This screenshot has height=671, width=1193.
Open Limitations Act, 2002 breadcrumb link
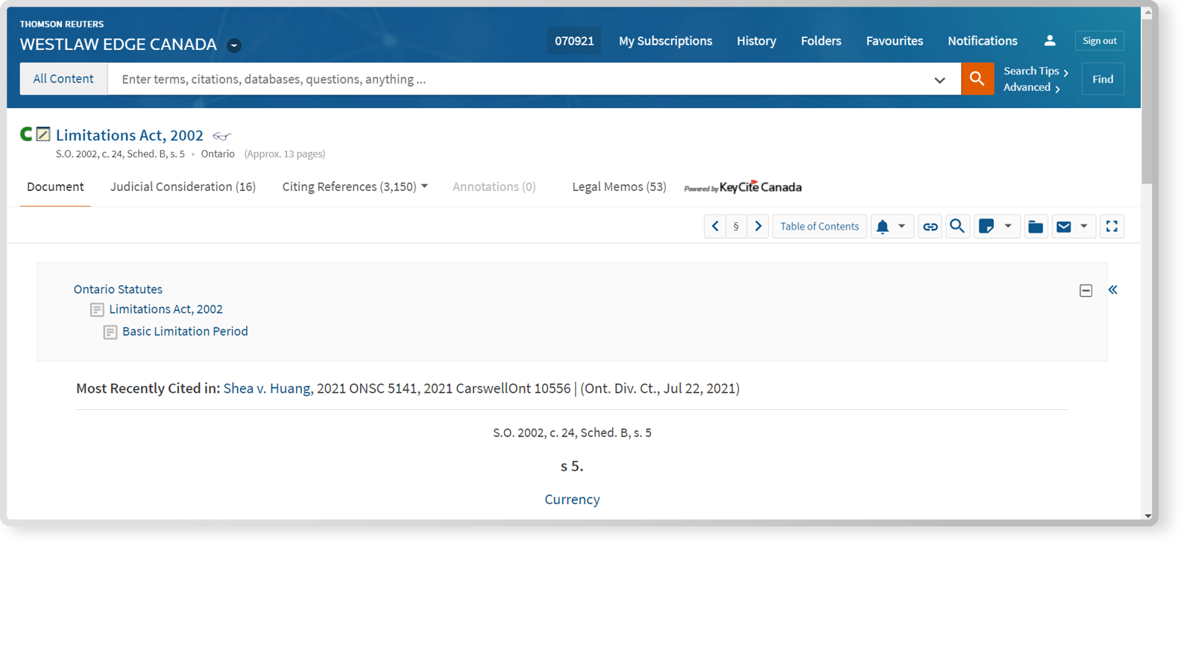(166, 309)
